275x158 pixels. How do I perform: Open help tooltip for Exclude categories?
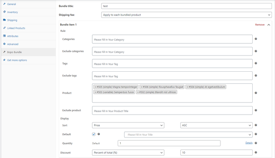(x=256, y=51)
